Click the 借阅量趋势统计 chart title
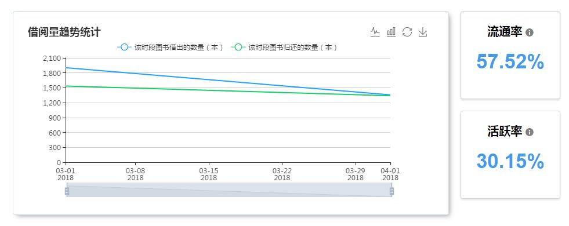 64,32
